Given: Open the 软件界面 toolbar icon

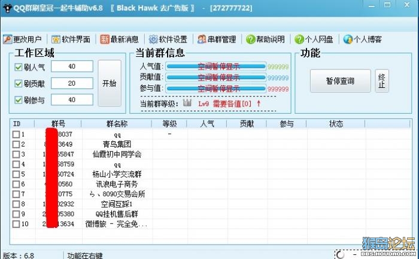Looking at the screenshot, I should point(56,39).
